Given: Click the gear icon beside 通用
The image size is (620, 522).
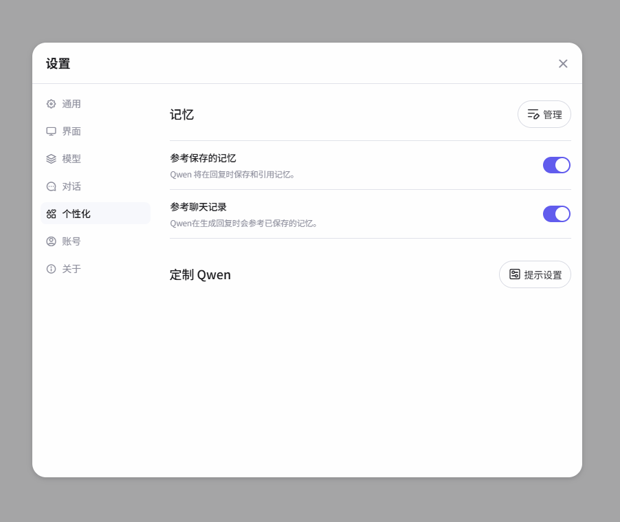Looking at the screenshot, I should pos(51,104).
